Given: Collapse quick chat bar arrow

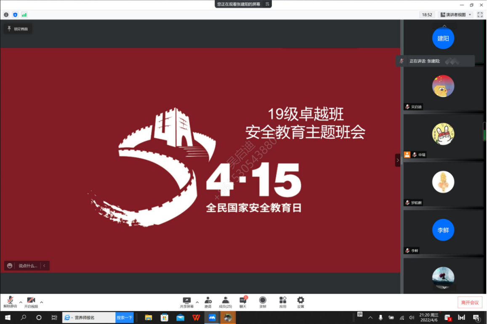Looking at the screenshot, I should [45, 266].
